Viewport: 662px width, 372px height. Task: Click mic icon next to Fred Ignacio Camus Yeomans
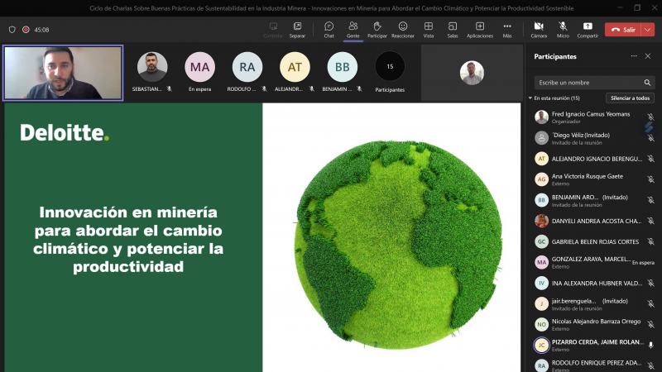point(650,117)
